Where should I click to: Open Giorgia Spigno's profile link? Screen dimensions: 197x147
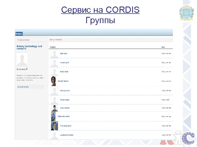(x=63, y=81)
